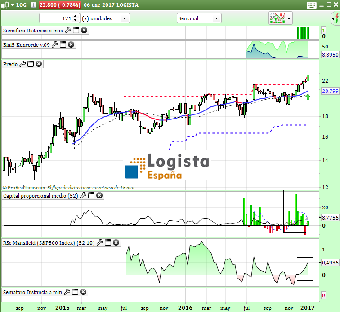Click the instrument info icon

tap(33, 5)
